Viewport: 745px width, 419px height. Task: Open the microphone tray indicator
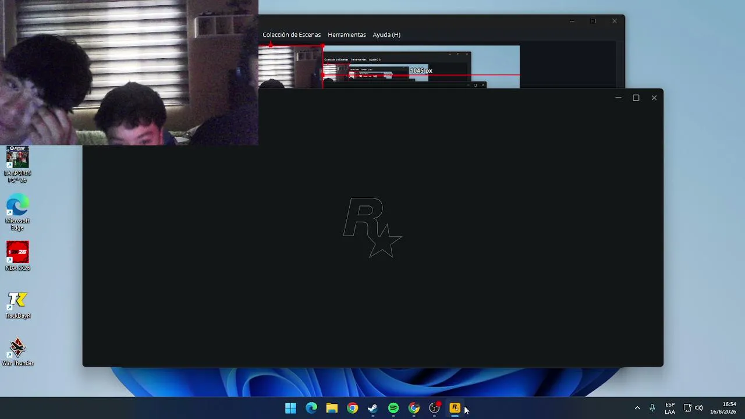pyautogui.click(x=652, y=408)
